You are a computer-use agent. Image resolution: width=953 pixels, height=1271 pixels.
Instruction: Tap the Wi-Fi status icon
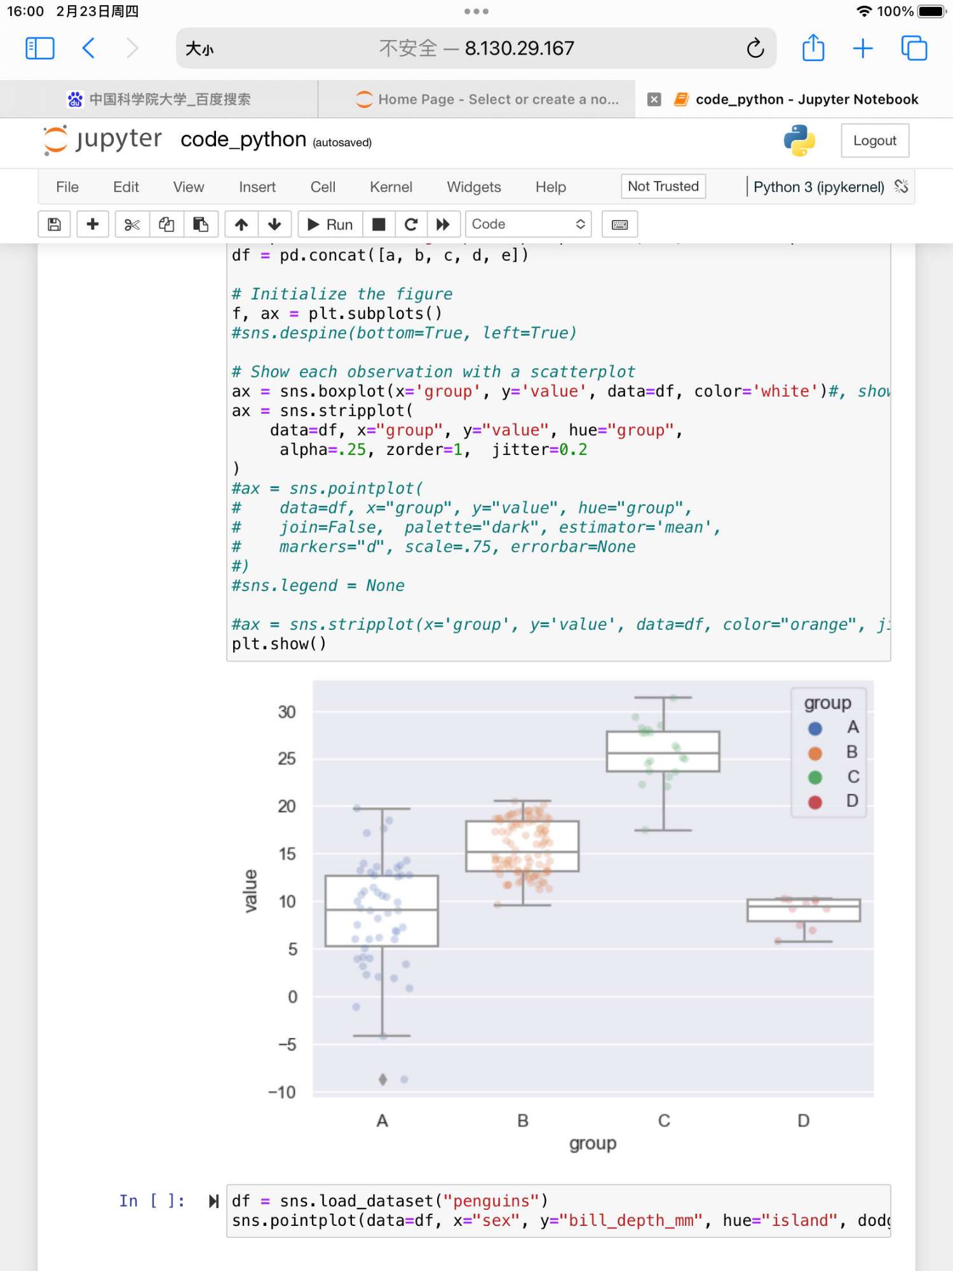click(864, 11)
